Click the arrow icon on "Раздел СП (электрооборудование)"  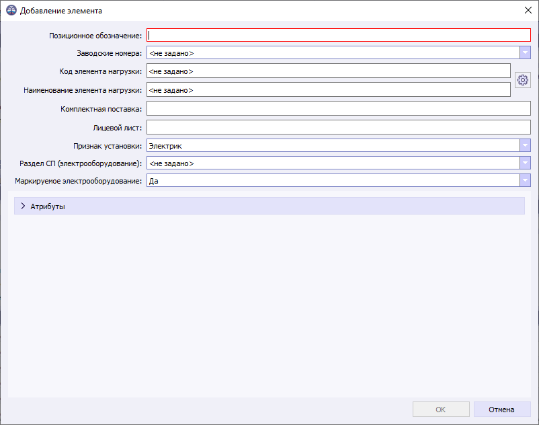[525, 163]
